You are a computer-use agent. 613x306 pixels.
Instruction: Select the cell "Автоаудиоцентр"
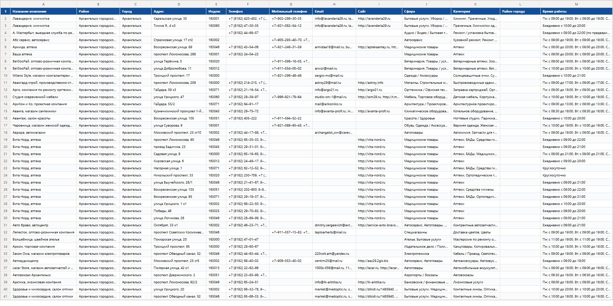(43, 261)
